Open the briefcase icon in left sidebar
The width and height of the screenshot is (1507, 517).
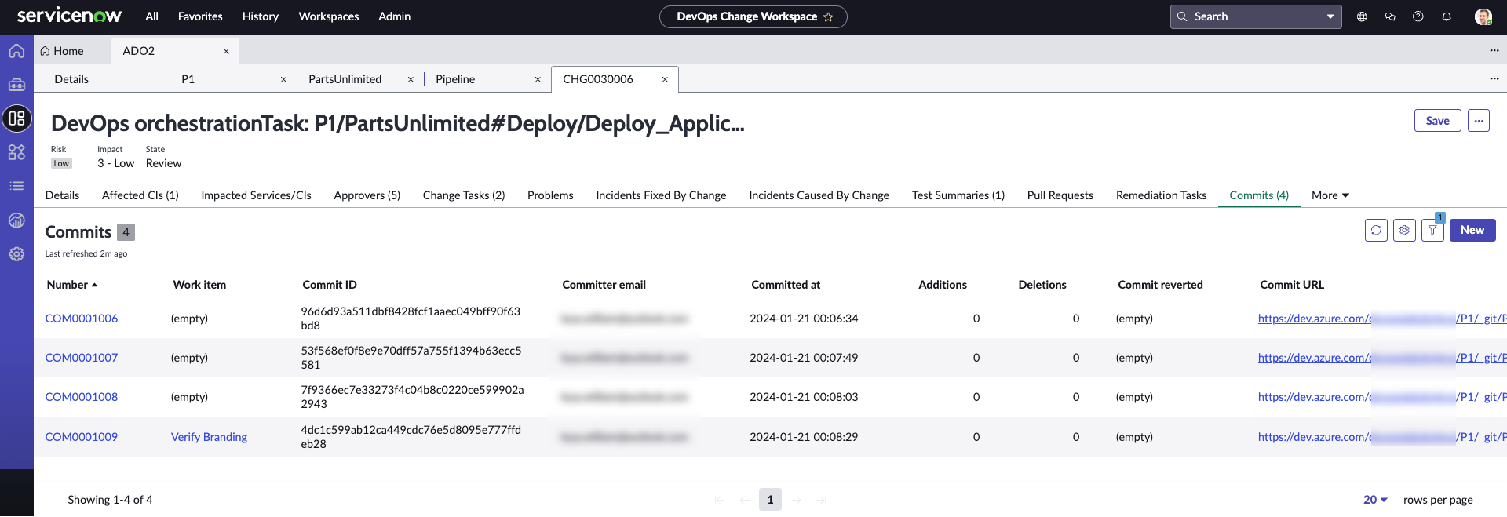[x=16, y=85]
